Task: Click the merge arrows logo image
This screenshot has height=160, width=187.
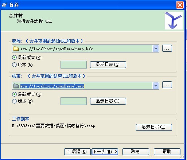Action: pos(174,20)
